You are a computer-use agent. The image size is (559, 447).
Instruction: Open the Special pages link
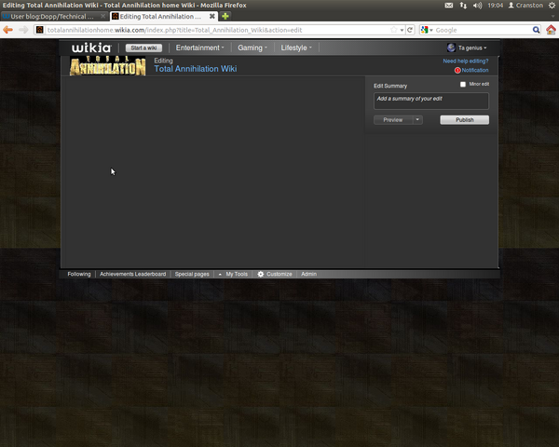click(192, 274)
